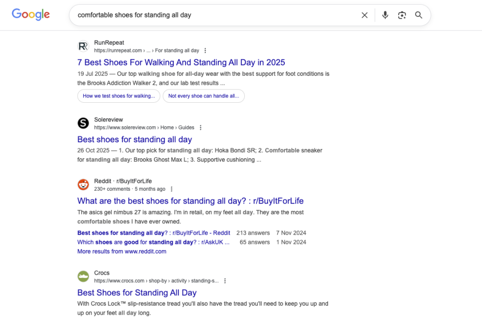Clear the search query with the X
The height and width of the screenshot is (325, 482).
(365, 15)
